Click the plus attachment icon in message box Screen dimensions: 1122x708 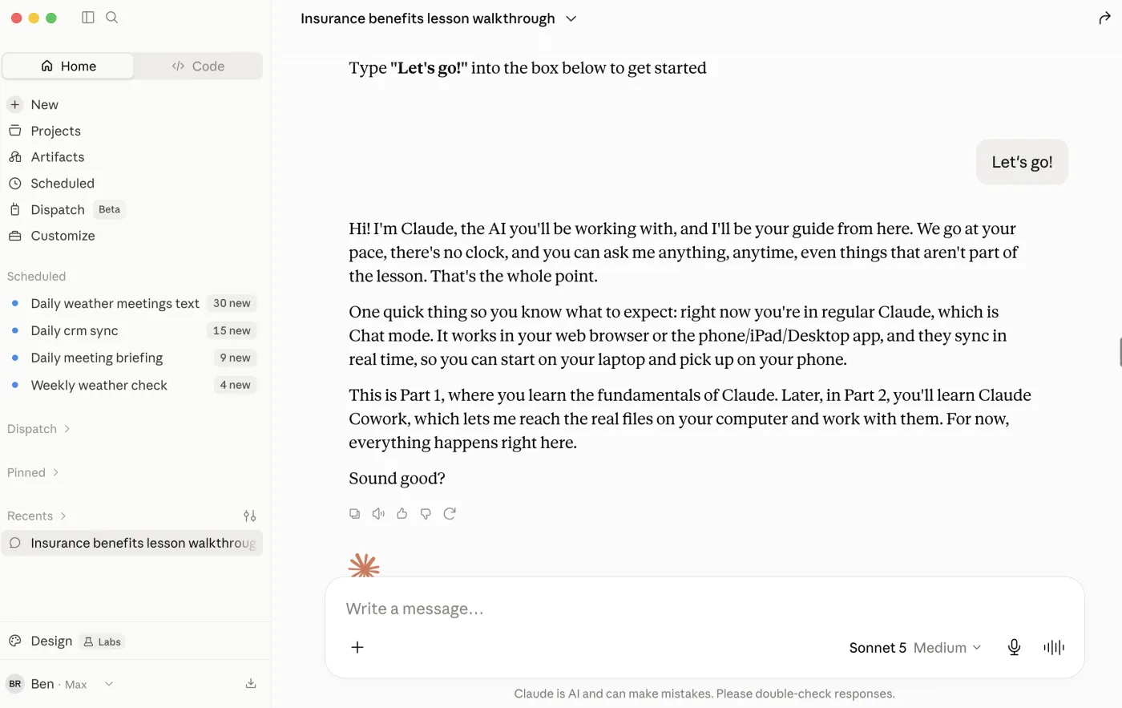tap(357, 647)
